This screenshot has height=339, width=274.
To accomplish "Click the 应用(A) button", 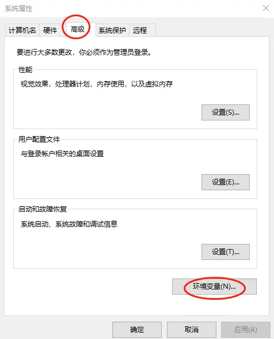I will (x=246, y=330).
